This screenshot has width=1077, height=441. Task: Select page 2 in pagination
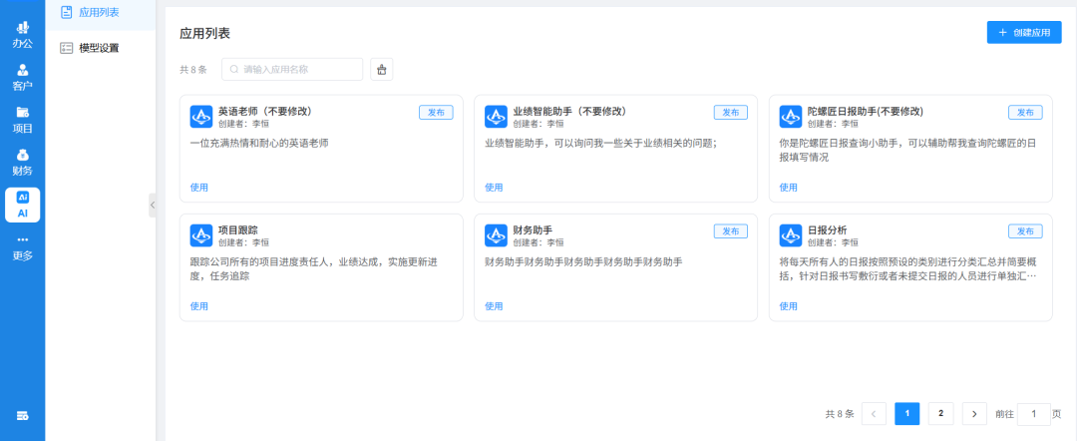[x=941, y=413]
